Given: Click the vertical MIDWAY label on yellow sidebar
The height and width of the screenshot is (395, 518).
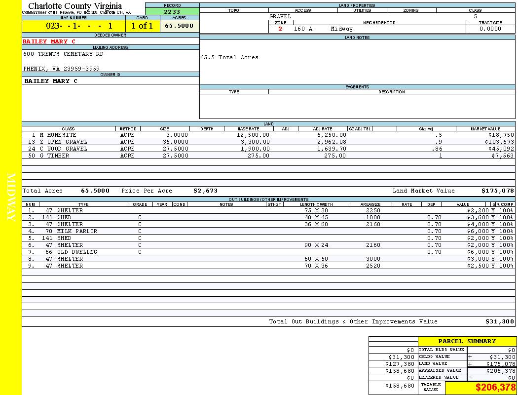Looking at the screenshot, I should [x=11, y=197].
